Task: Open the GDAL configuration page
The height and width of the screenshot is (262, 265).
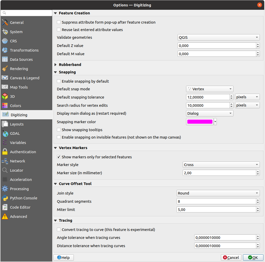Action: tap(16, 133)
